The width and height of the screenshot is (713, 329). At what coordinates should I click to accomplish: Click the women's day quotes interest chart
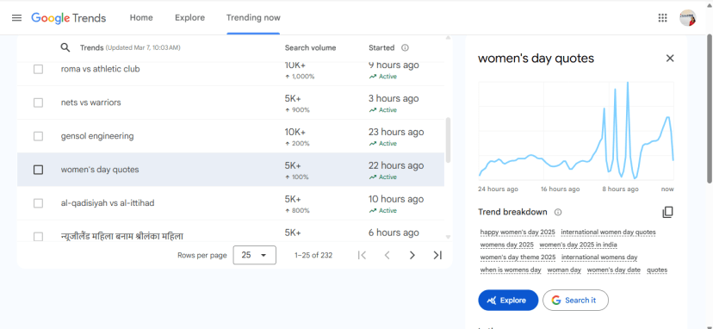[x=576, y=131]
